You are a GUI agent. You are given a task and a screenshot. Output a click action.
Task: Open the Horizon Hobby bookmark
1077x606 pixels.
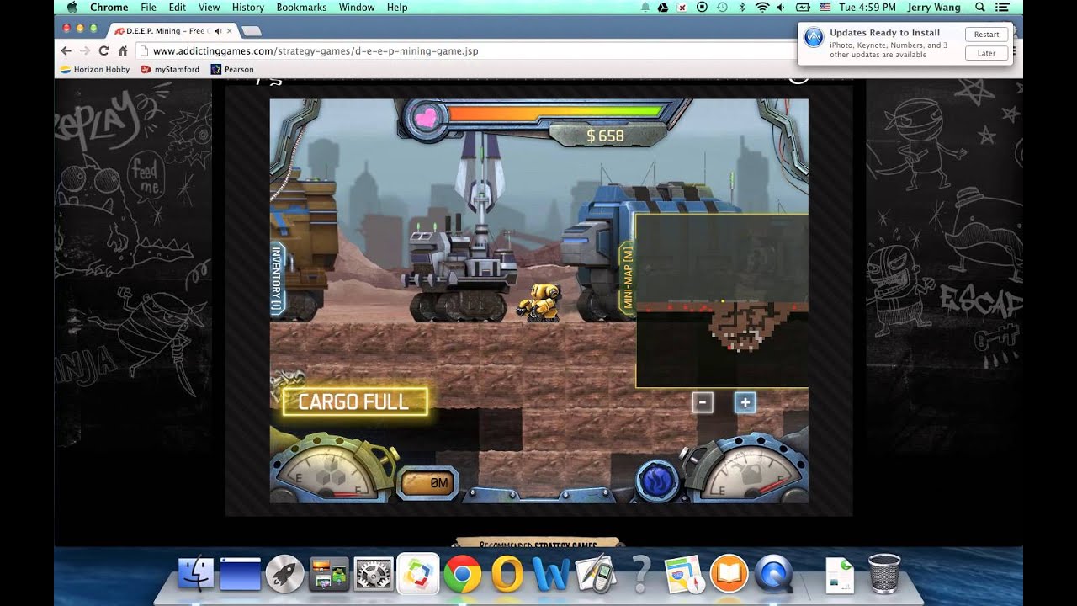[95, 69]
